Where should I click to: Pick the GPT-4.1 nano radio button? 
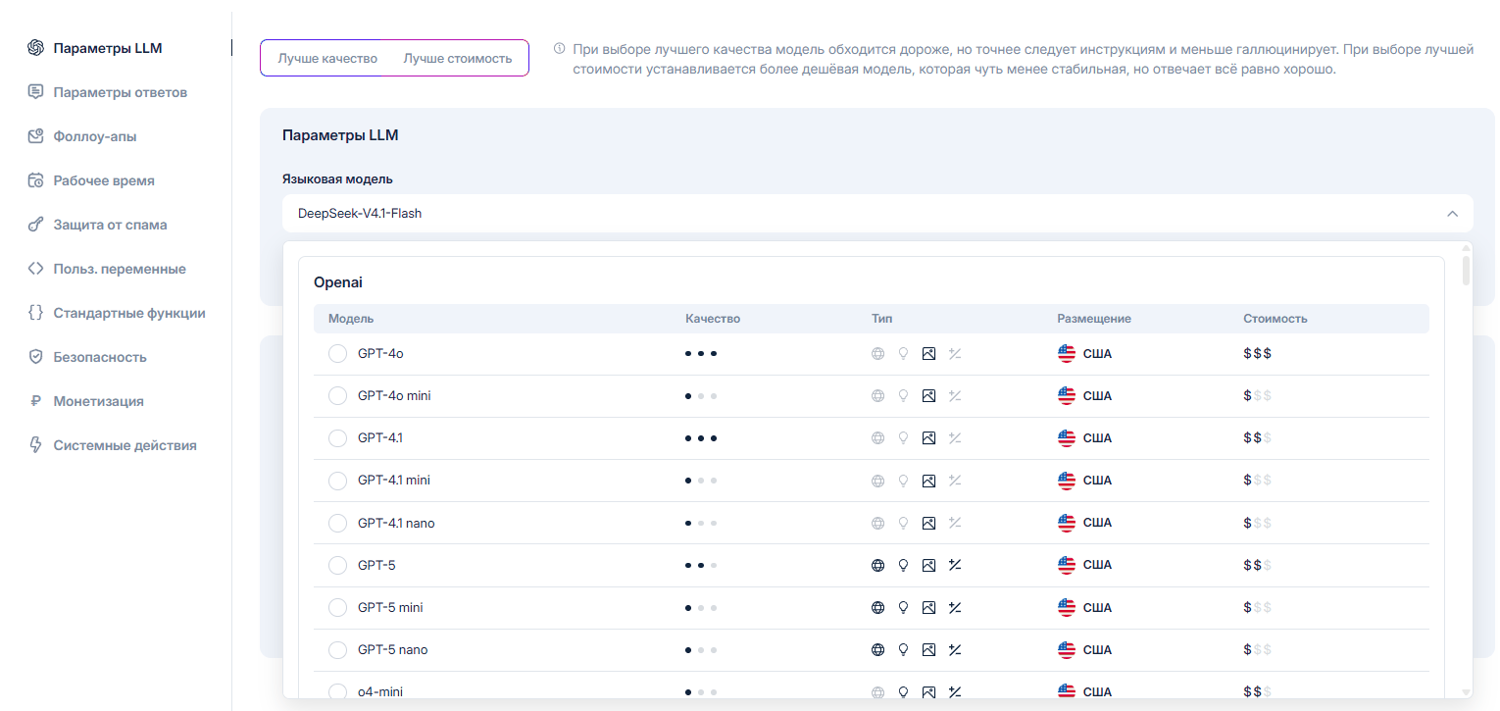click(338, 523)
